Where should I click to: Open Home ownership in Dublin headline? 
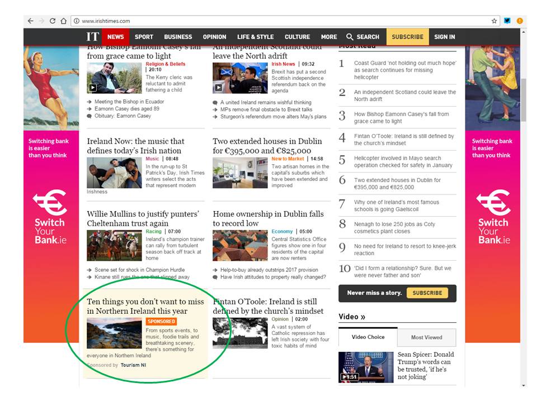tap(268, 218)
